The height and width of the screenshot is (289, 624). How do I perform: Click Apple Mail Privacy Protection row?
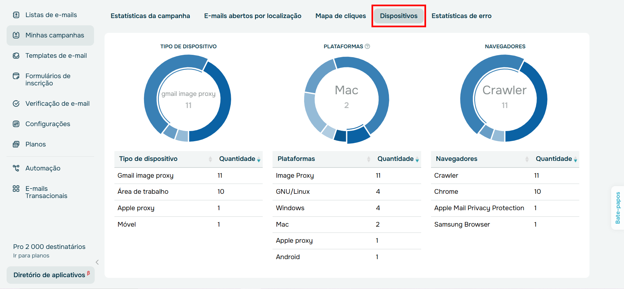pos(505,208)
